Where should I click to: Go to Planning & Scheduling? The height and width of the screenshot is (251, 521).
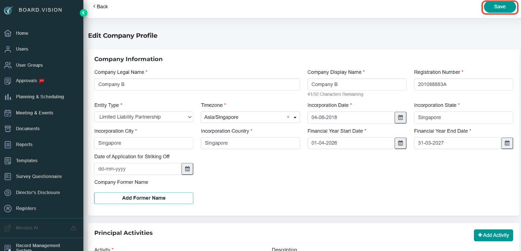[x=40, y=97]
